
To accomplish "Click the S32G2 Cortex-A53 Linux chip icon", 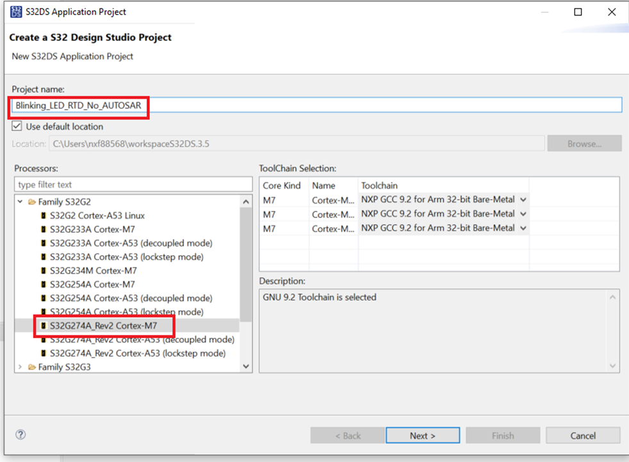I will pos(43,215).
